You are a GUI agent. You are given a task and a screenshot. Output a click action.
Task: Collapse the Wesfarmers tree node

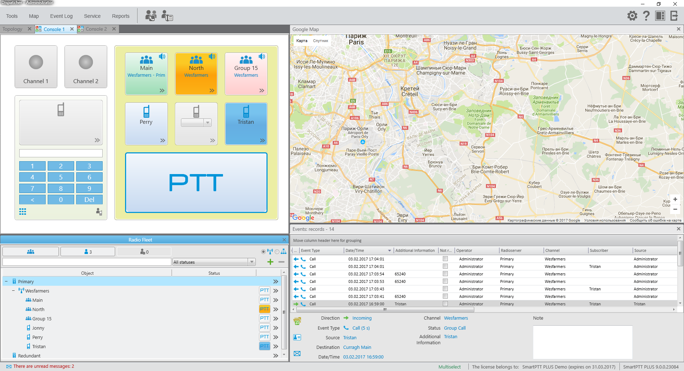click(14, 291)
